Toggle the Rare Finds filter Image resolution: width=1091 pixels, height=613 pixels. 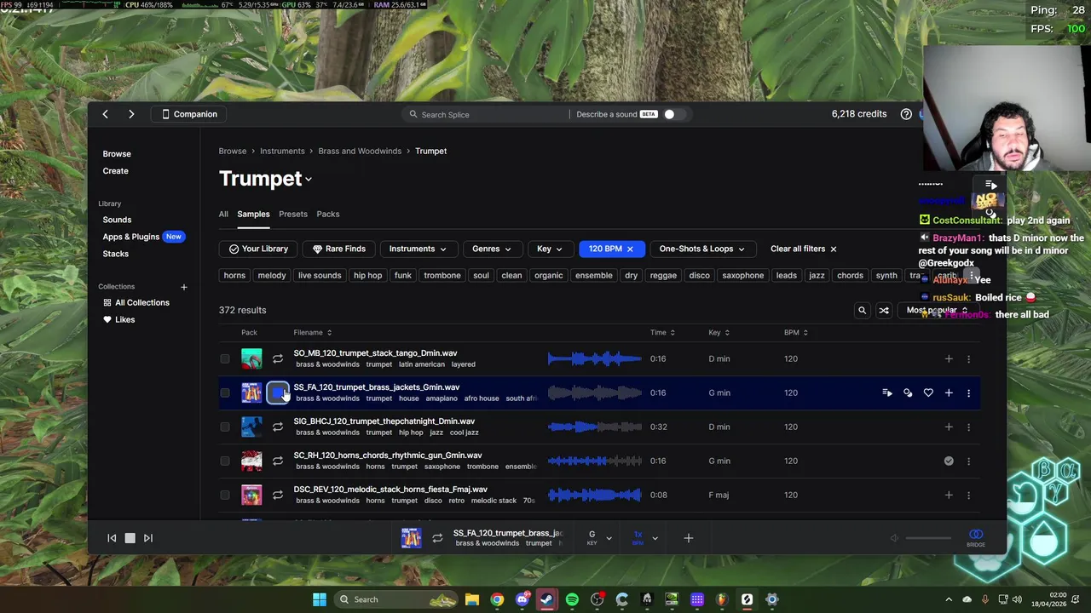338,249
